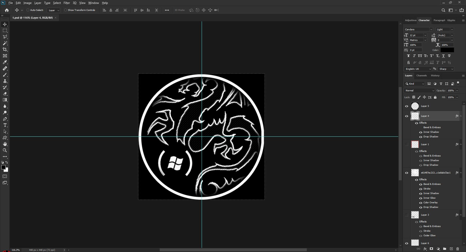
Task: Switch to the History tab
Action: point(435,76)
